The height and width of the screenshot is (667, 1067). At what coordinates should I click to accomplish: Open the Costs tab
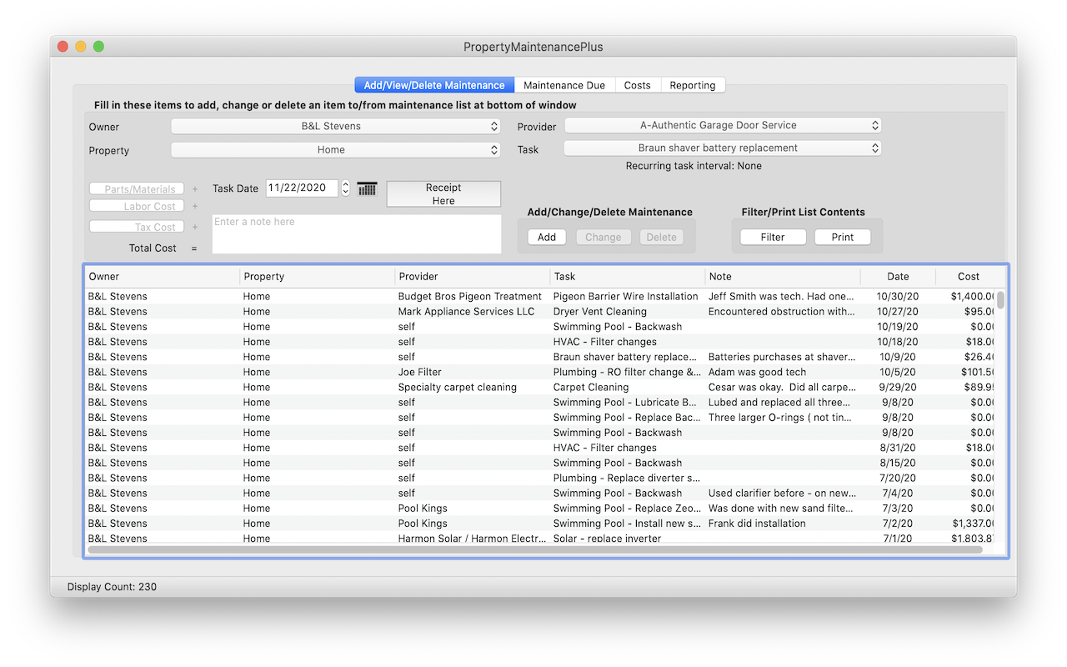coord(637,85)
